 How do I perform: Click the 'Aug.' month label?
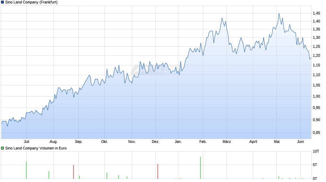pos(53,142)
